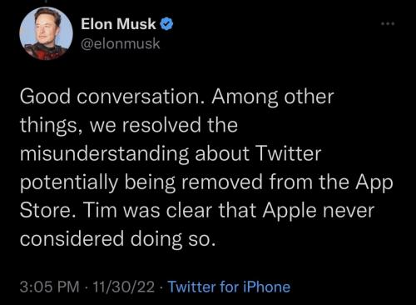
Task: Click the phrase 'Good conversation.' in tweet
Action: [x=113, y=97]
